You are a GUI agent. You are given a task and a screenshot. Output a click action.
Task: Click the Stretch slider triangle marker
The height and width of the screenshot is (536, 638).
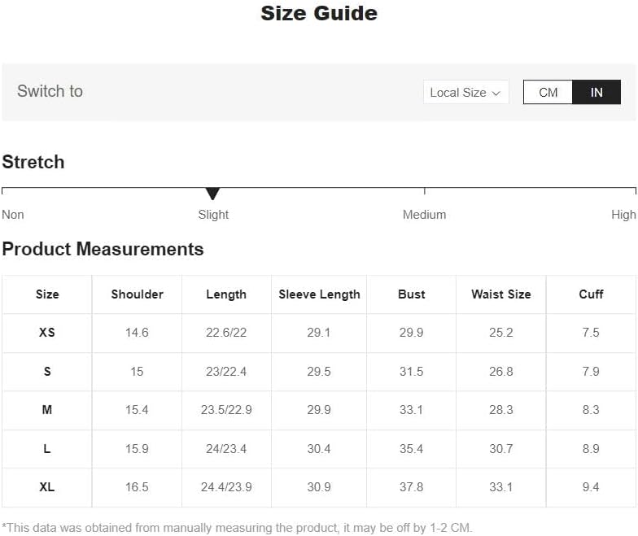click(x=212, y=194)
